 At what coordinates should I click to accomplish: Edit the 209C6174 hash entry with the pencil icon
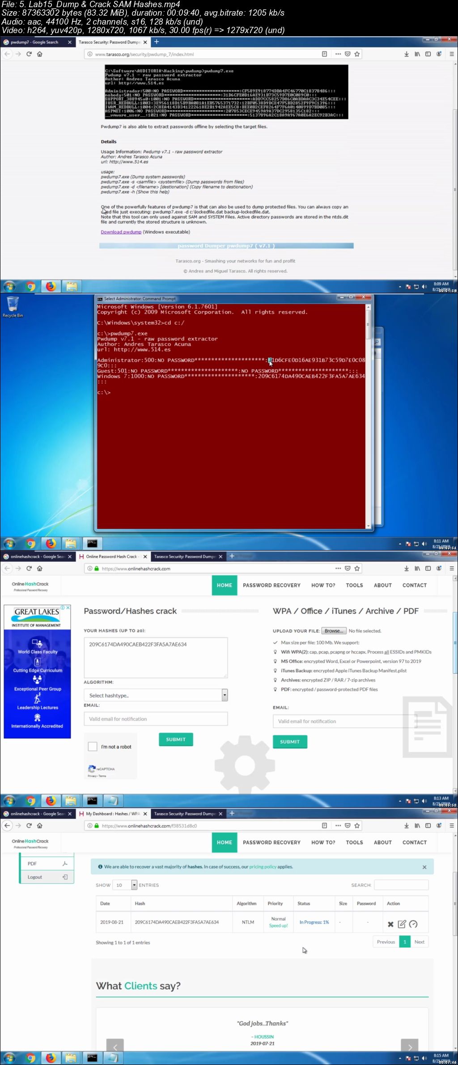click(x=402, y=924)
